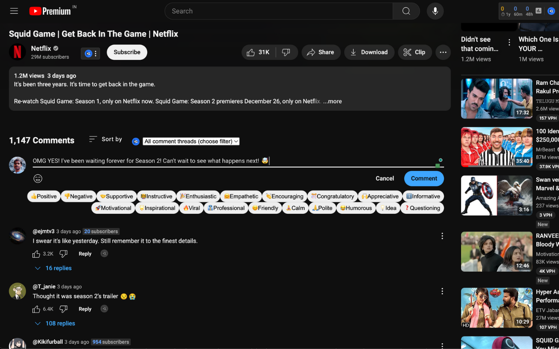Open the Sort by comments menu
The width and height of the screenshot is (559, 349).
click(106, 139)
